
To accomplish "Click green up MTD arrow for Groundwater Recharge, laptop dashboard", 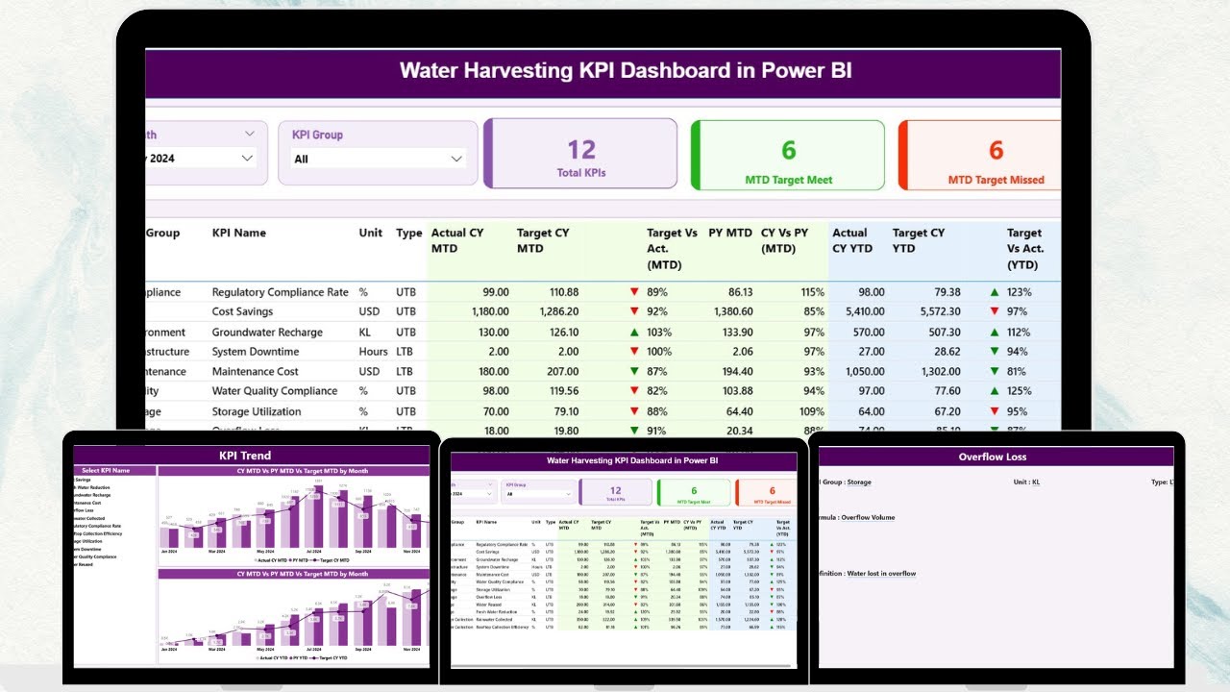I will pos(634,332).
